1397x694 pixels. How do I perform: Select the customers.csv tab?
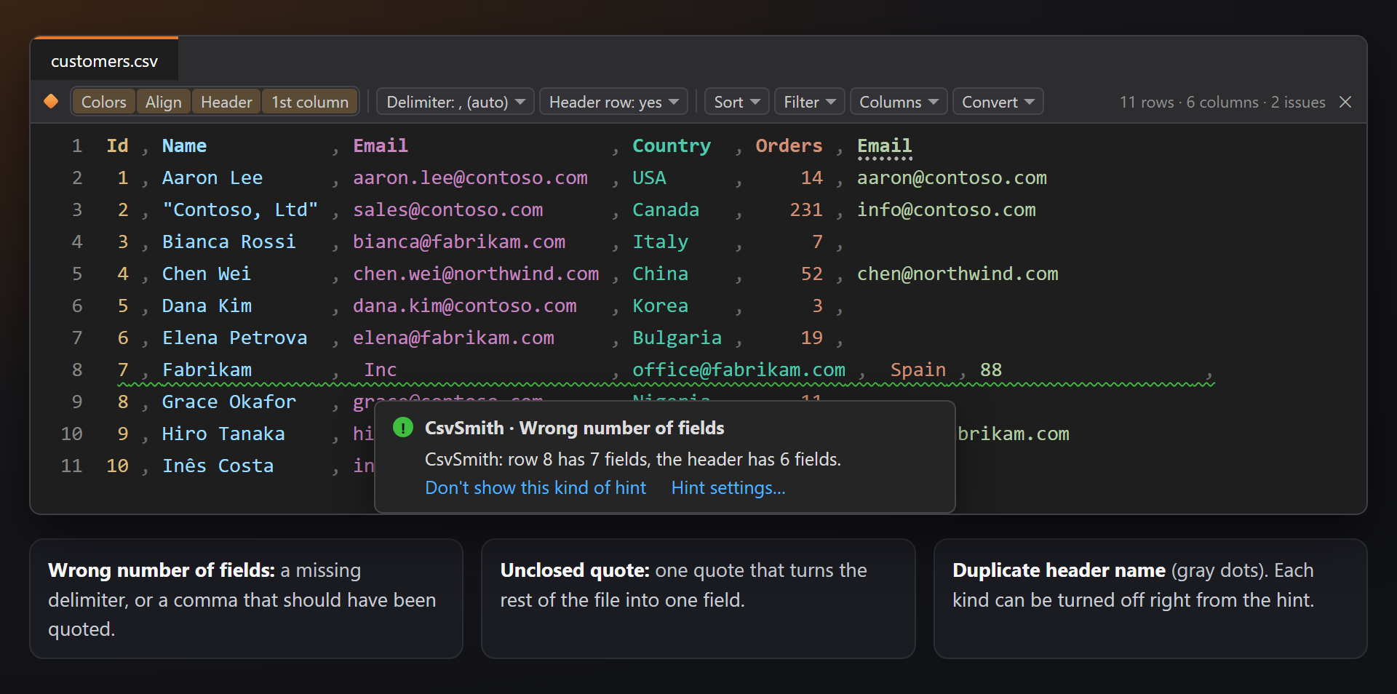click(x=104, y=61)
